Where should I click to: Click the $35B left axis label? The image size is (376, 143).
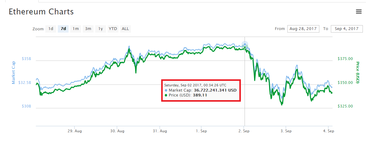26,58
